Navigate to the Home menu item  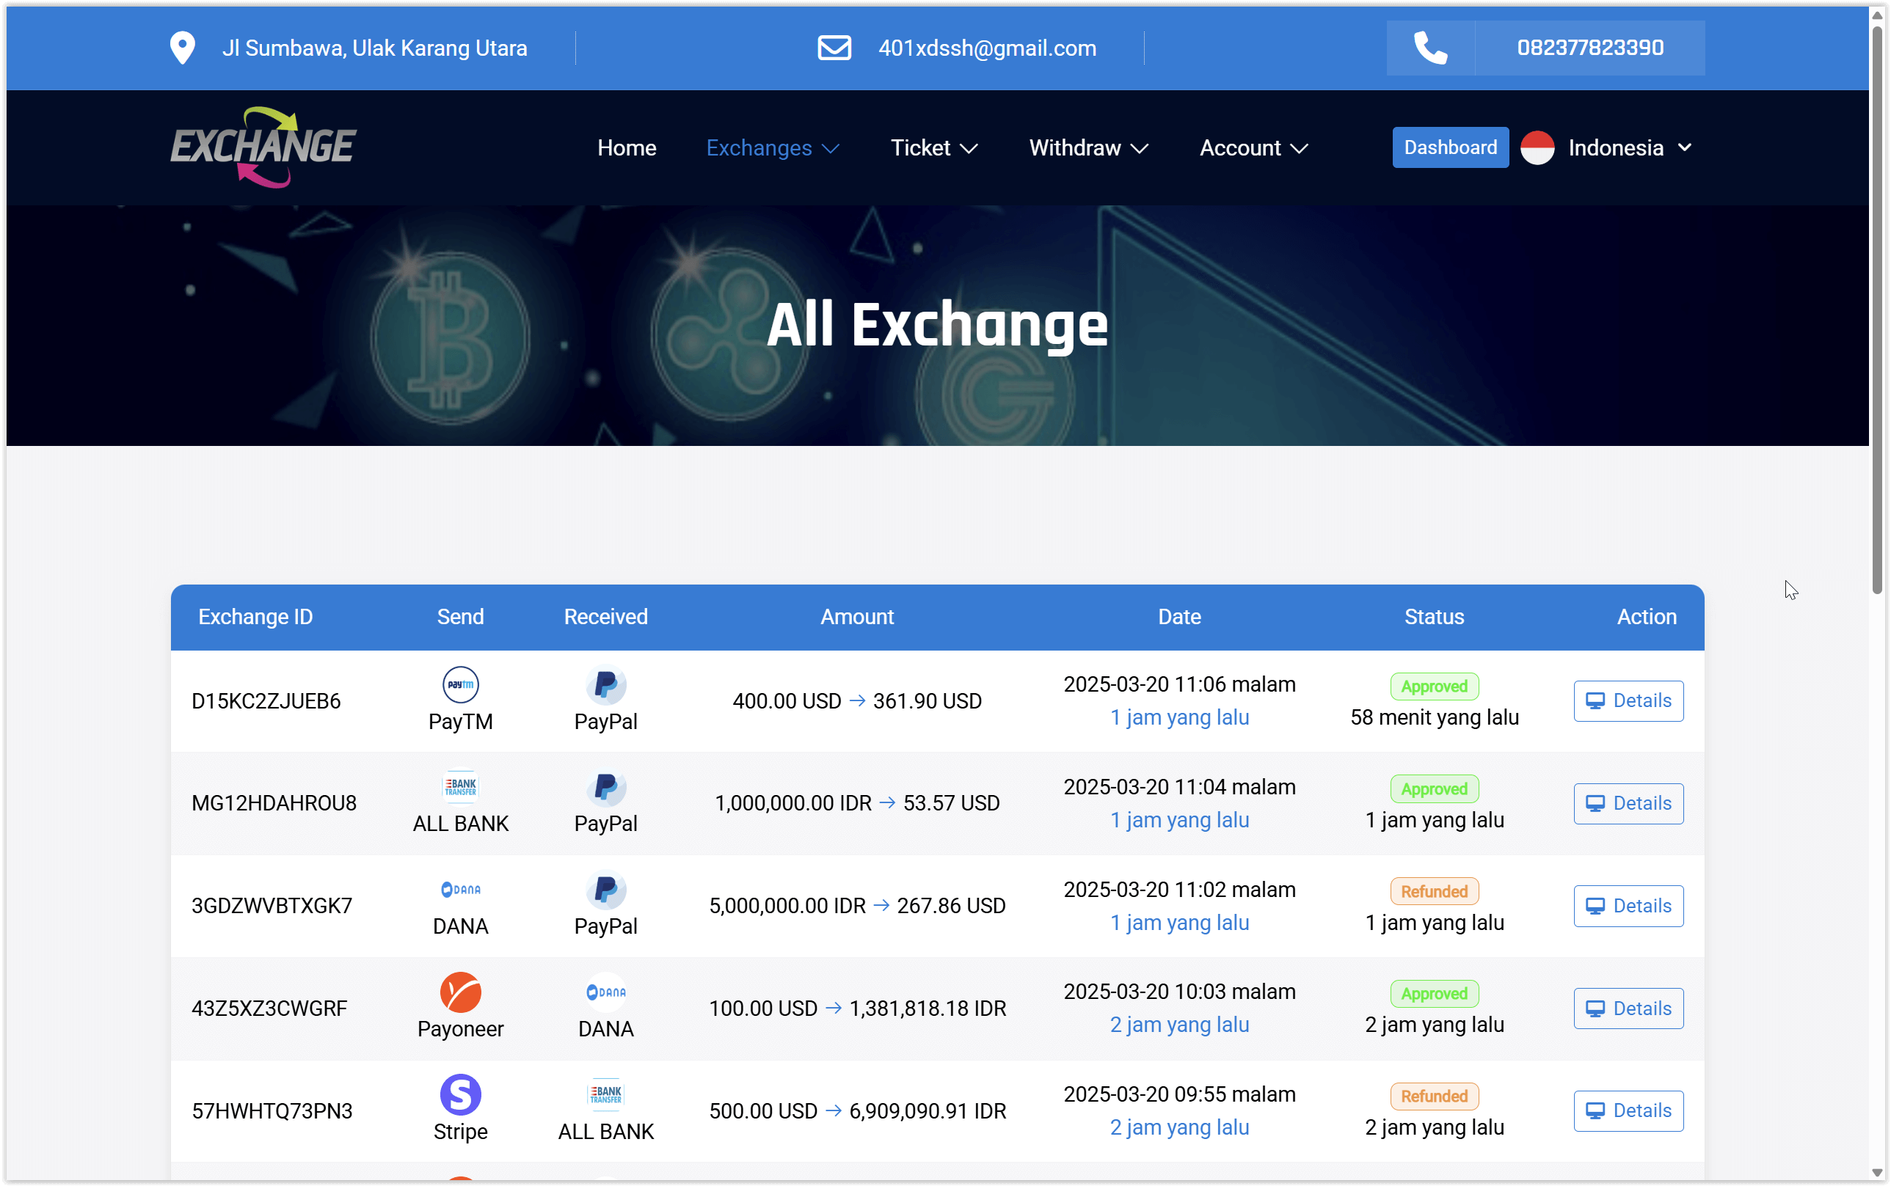(x=626, y=147)
